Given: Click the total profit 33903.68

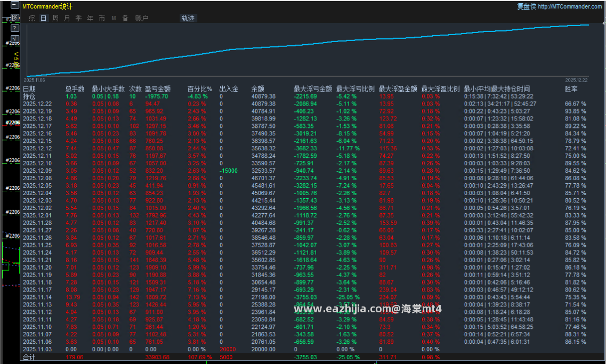Looking at the screenshot, I should point(157,357).
